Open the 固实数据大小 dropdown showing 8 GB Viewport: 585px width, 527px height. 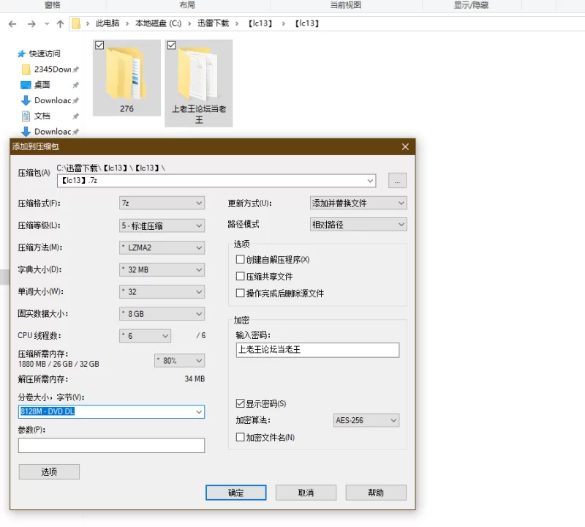click(x=162, y=314)
